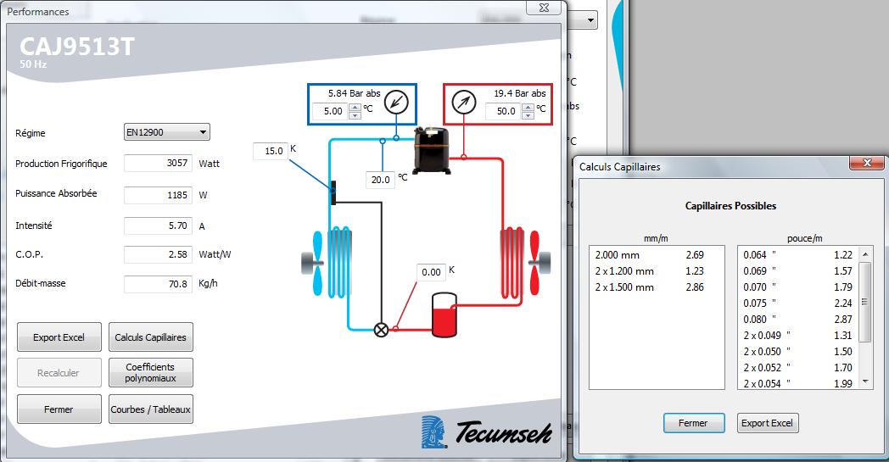Select the 0.069" capillary row

click(798, 271)
